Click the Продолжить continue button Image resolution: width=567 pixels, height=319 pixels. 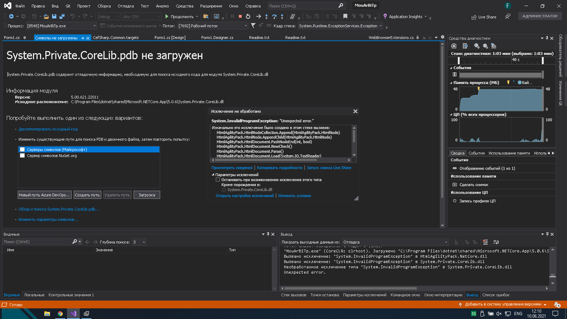coord(180,16)
